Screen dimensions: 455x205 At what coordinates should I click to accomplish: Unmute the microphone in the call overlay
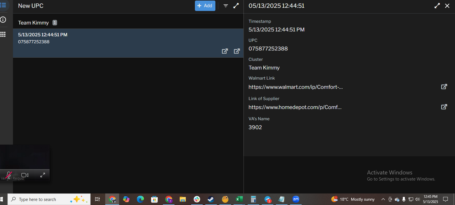(9, 175)
